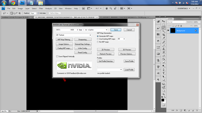Click the Launch Bridge icon

[x=83, y=8]
